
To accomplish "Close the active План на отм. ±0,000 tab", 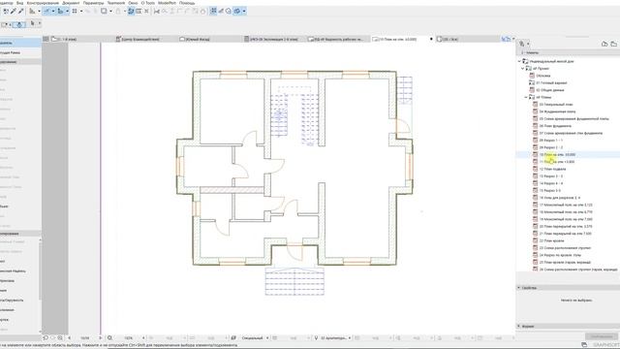I will [431, 39].
